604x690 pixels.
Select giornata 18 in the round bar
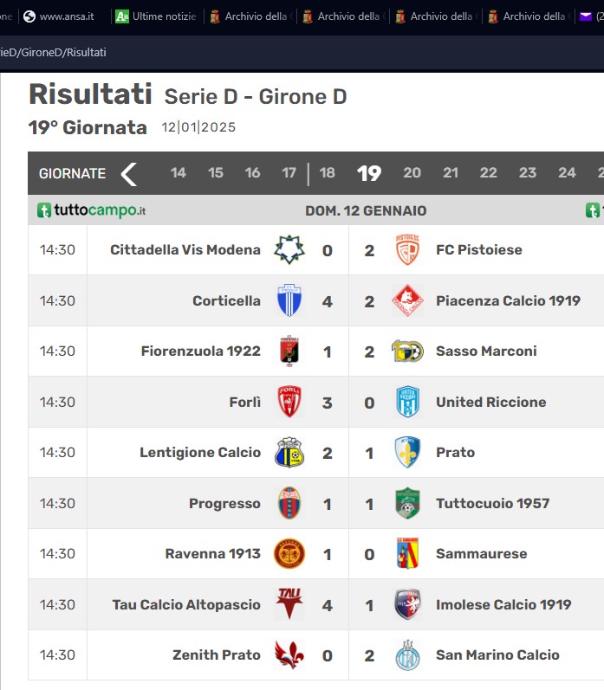[x=328, y=173]
